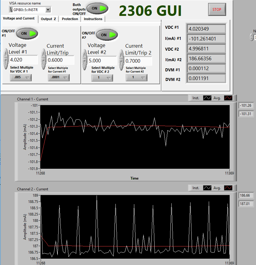The image size is (256, 265).
Task: Toggle the ON/OFF #1 output switch
Action: pos(27,34)
